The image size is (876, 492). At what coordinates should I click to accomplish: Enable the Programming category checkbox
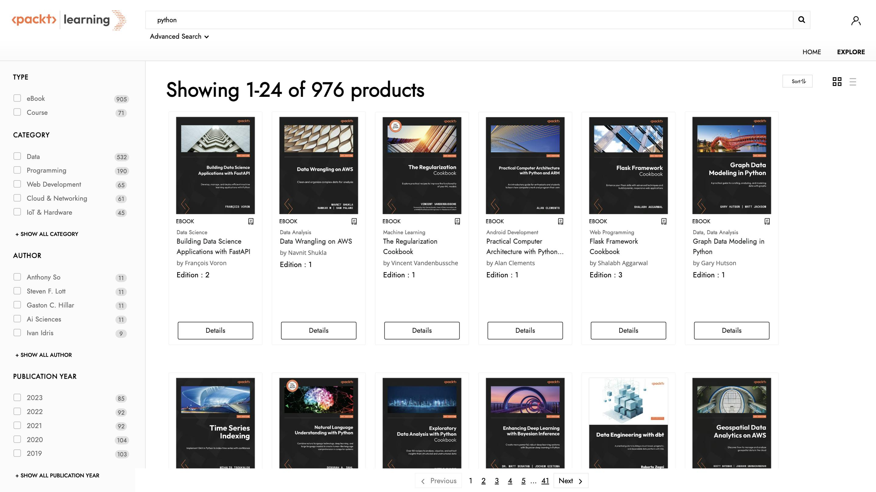coord(17,170)
